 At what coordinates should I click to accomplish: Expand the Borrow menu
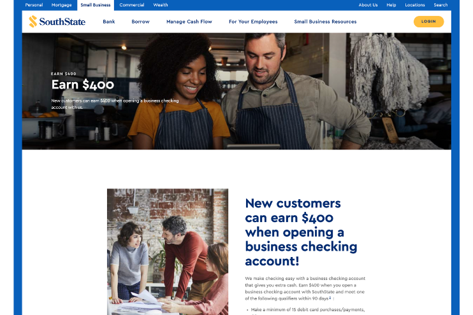(141, 22)
